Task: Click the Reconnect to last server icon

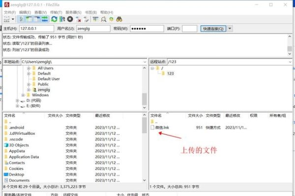Action: 87,19
